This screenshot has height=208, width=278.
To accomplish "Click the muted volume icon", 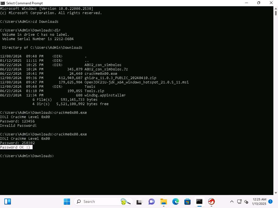I will (x=246, y=201).
